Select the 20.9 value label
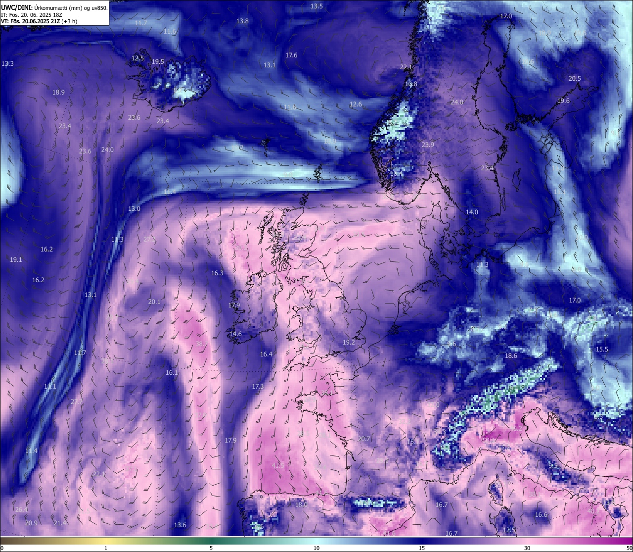The image size is (633, 552). [x=31, y=523]
